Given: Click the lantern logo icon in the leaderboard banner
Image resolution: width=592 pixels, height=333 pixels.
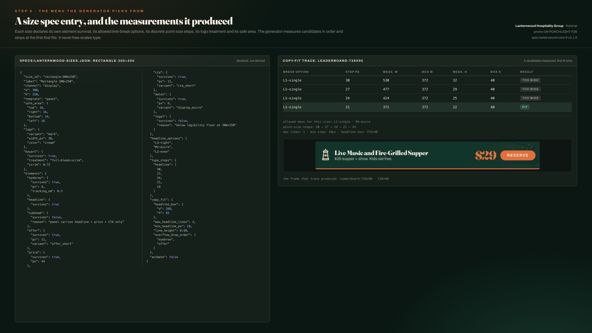Looking at the screenshot, I should (325, 155).
